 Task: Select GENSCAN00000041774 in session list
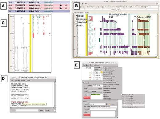tap(20, 95)
